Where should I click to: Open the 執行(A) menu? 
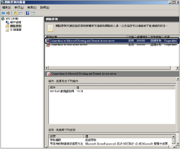pyautogui.click(x=19, y=8)
